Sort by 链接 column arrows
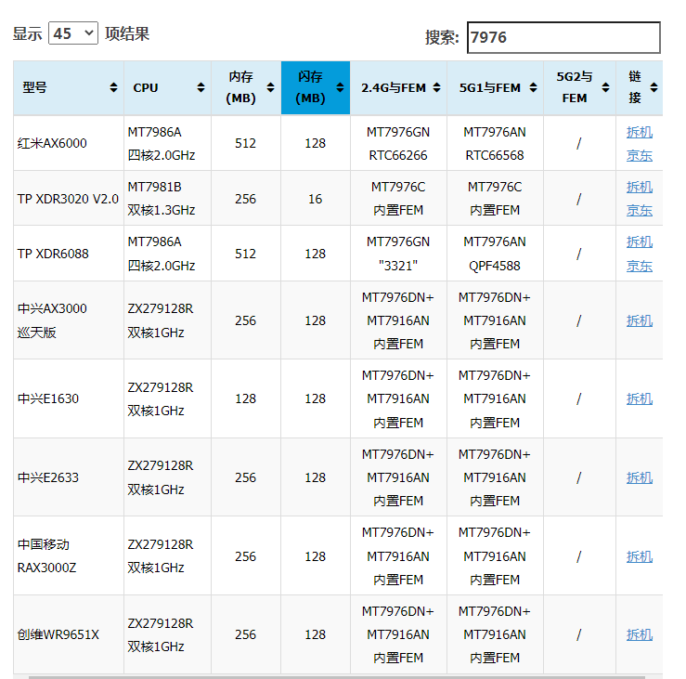This screenshot has width=686, height=679. 654,87
